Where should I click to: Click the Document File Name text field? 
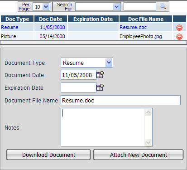pyautogui.click(x=120, y=100)
